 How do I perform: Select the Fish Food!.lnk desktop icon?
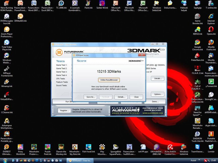click(88, 149)
